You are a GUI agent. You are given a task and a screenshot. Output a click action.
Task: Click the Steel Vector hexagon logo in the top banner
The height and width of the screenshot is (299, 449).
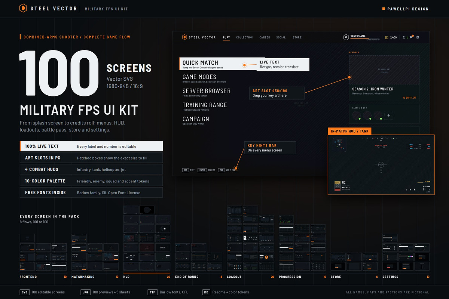[x=23, y=9]
